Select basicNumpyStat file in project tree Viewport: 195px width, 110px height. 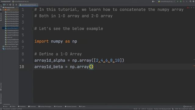12,26
